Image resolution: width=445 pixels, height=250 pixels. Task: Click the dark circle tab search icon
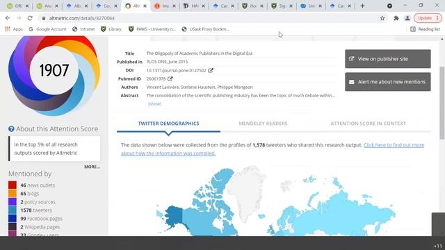[x=389, y=6]
